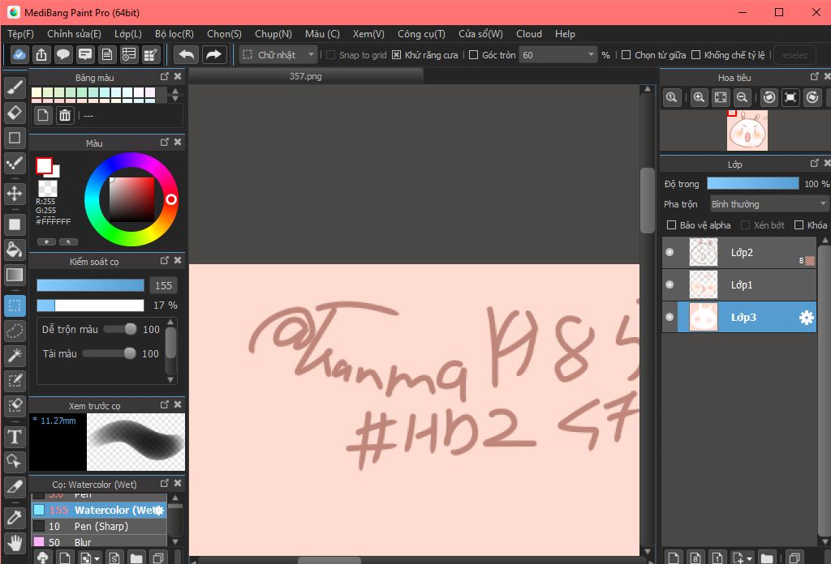Select the Select Pen tool
Screen dimensions: 831x564
click(x=15, y=380)
